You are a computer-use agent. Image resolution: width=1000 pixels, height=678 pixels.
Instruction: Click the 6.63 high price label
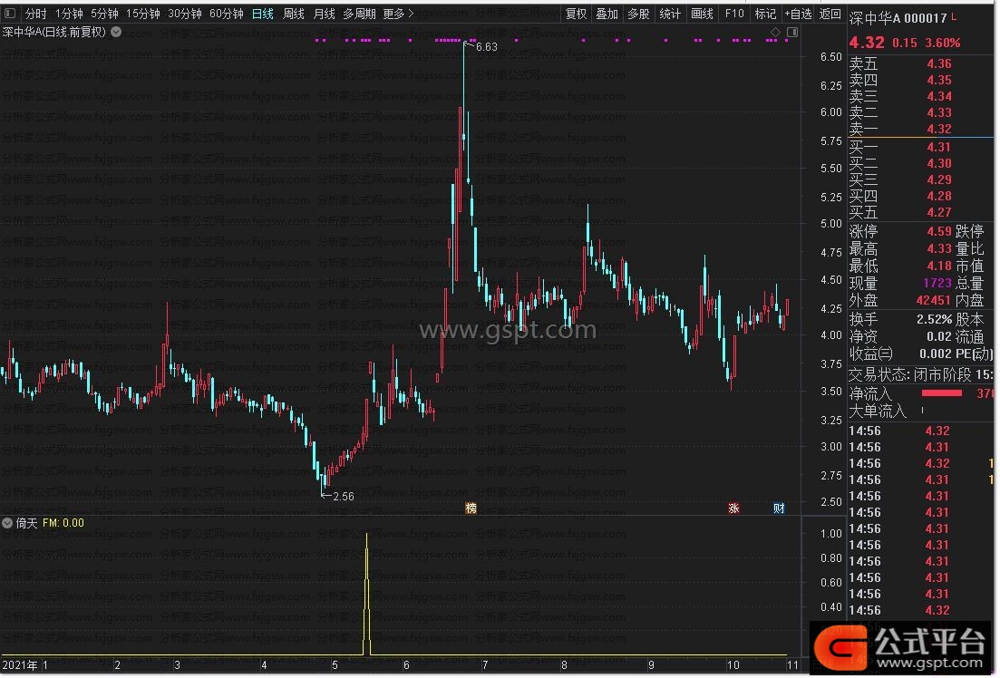[x=487, y=46]
